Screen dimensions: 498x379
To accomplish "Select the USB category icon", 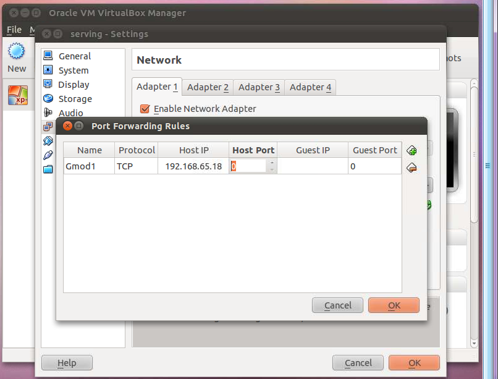I will (x=48, y=155).
